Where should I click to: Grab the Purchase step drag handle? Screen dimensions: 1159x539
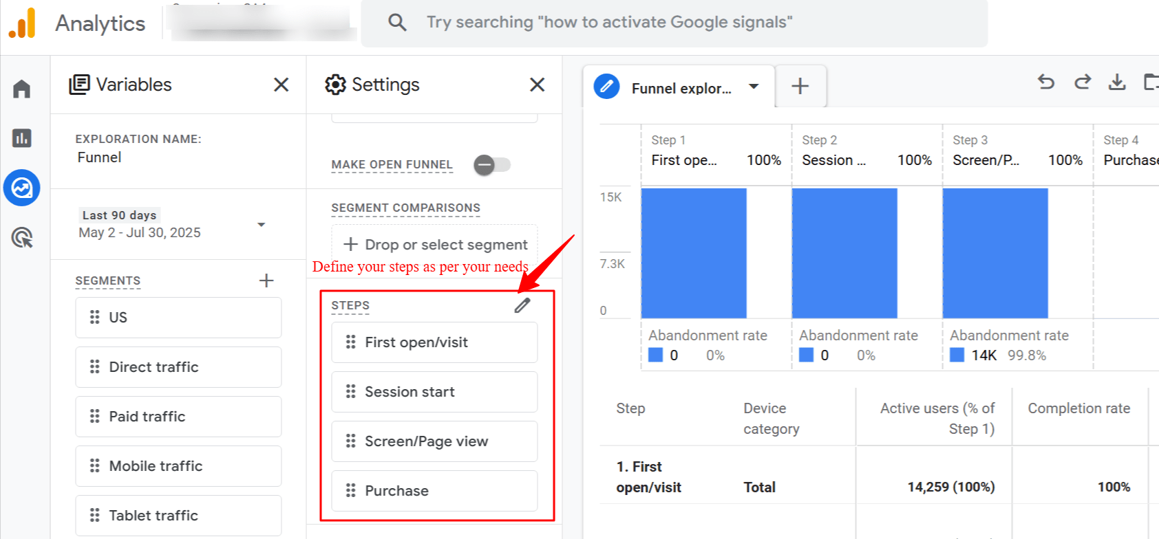pyautogui.click(x=351, y=490)
